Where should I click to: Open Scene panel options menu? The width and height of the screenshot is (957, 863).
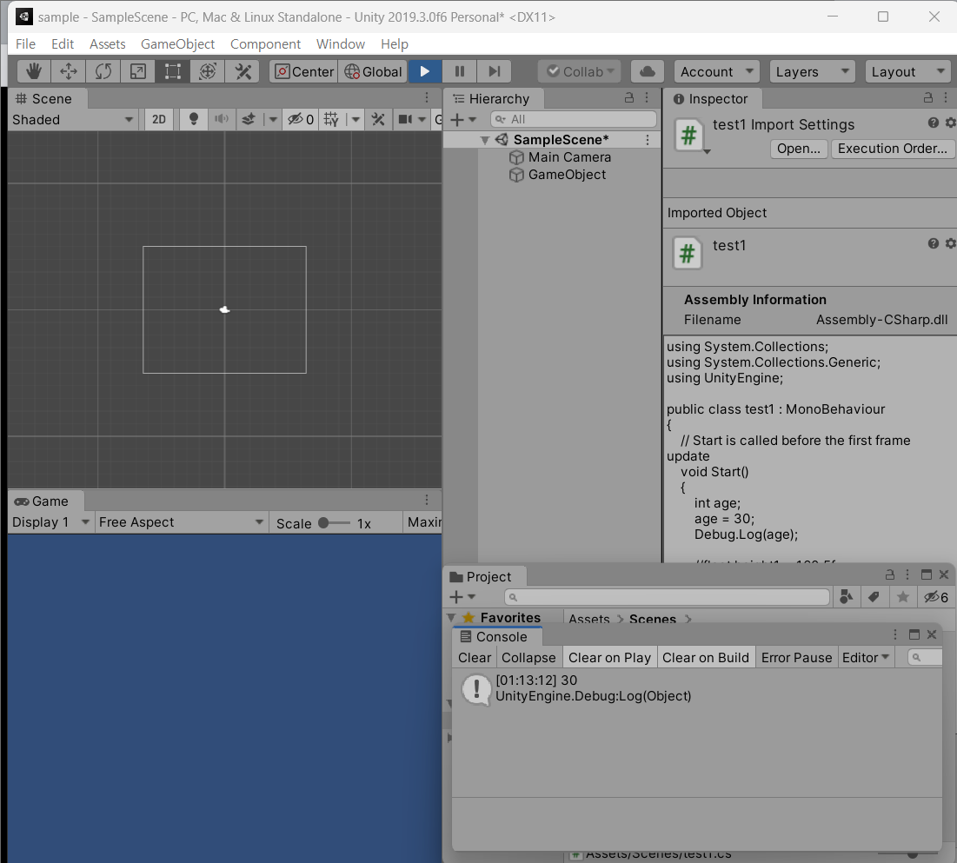(x=427, y=97)
